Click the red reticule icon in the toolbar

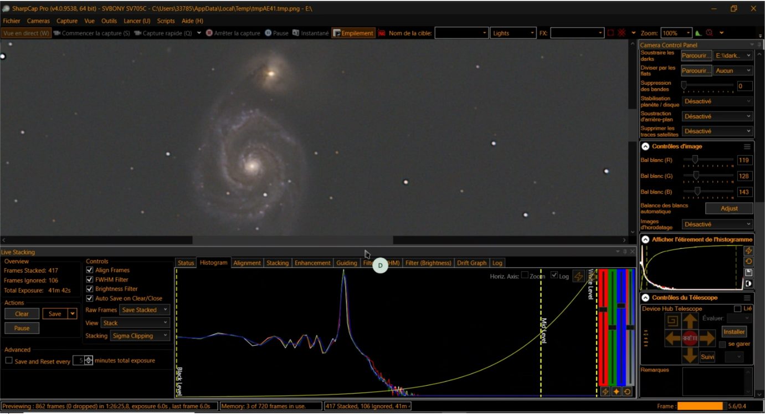point(622,33)
